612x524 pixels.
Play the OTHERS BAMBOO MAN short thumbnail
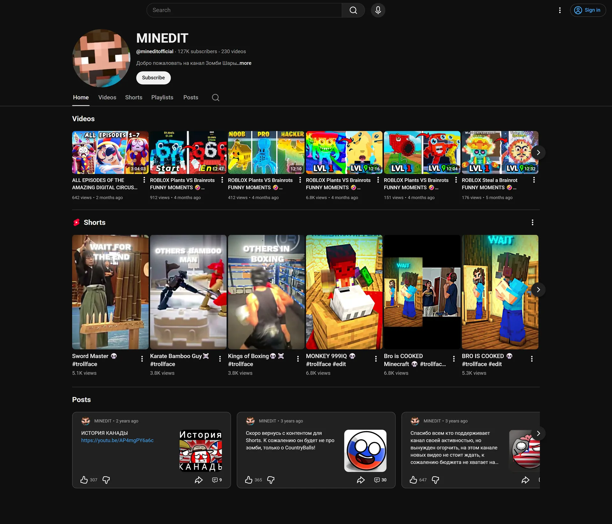point(188,292)
